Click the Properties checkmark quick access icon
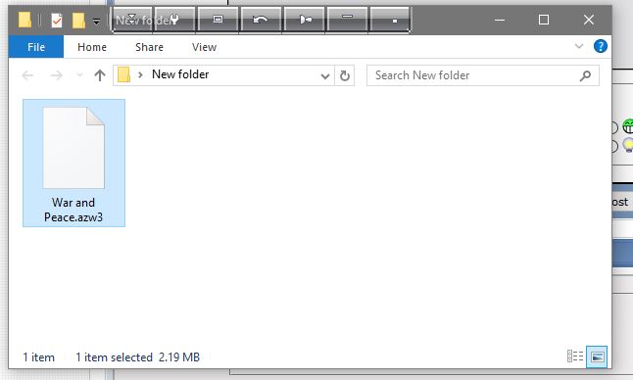633x380 pixels. coord(57,21)
